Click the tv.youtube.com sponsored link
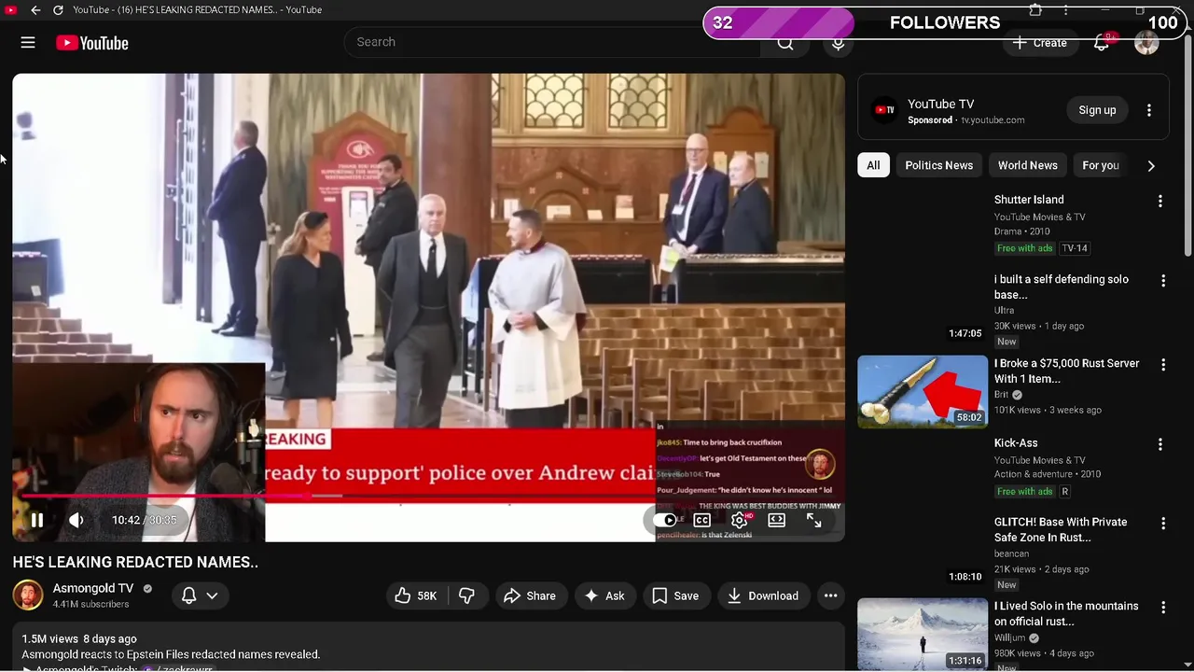The width and height of the screenshot is (1194, 672). (993, 120)
